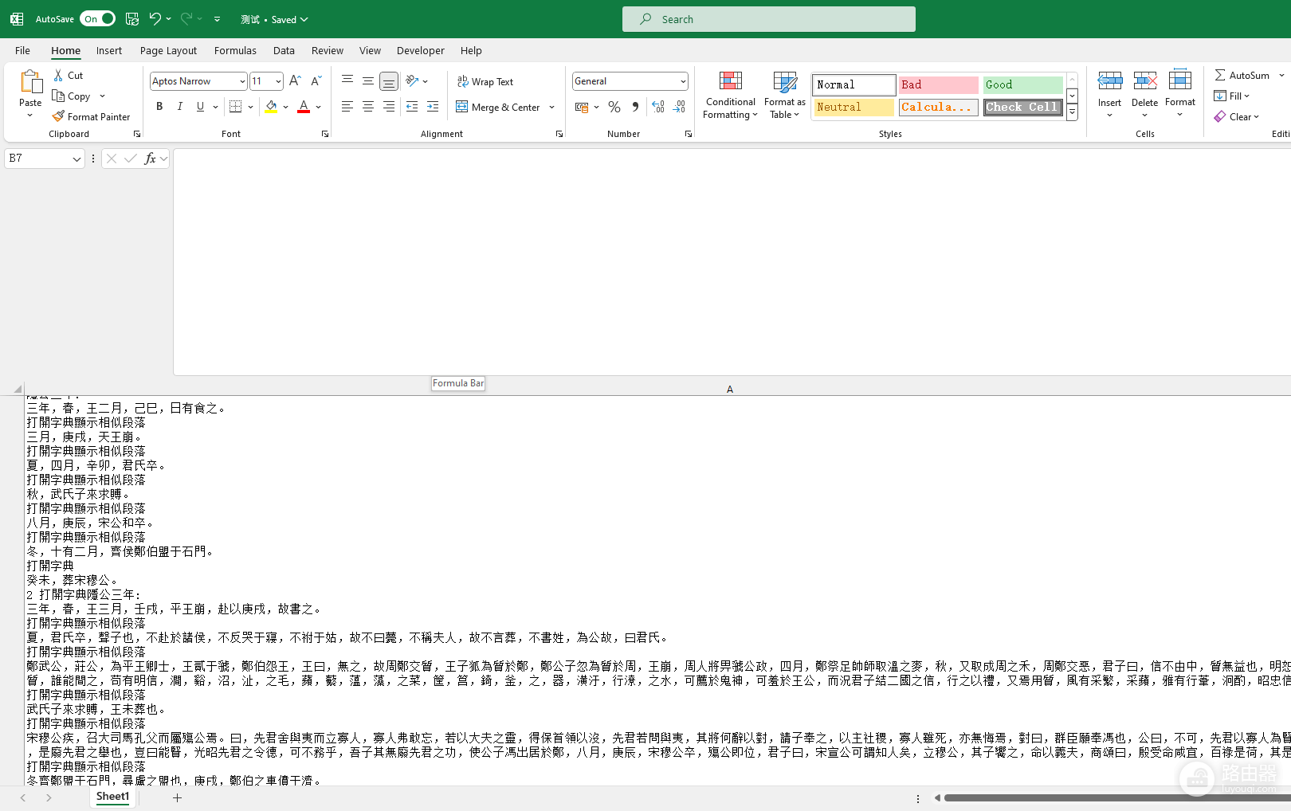Select the Sheet1 tab
The width and height of the screenshot is (1291, 811).
(x=112, y=797)
